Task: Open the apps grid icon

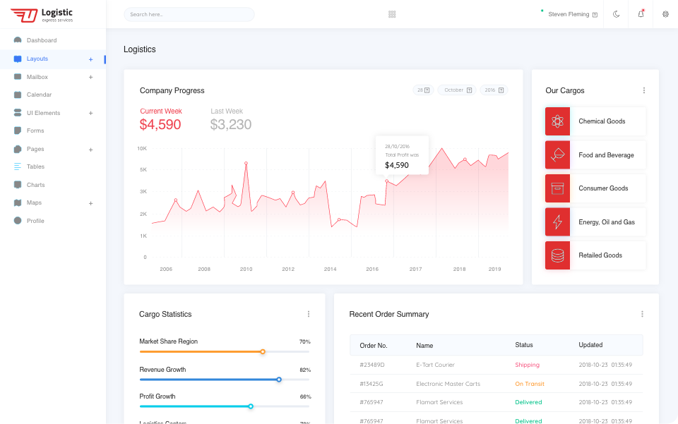Action: coord(392,14)
